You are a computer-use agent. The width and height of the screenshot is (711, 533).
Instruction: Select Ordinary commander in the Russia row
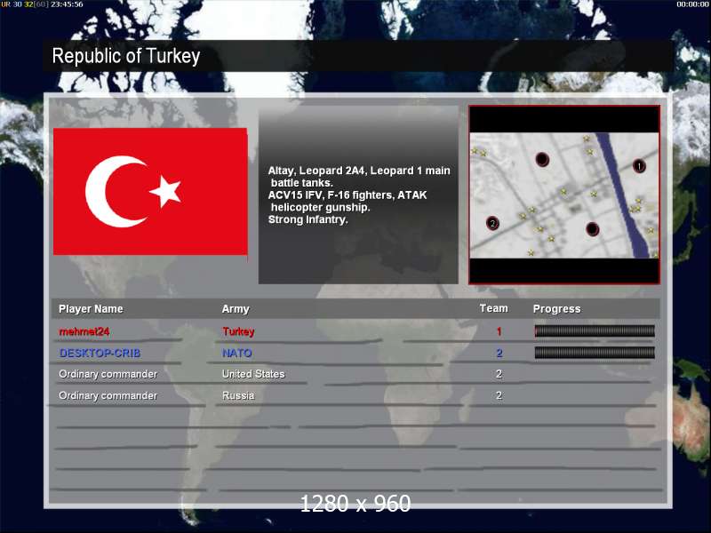(x=108, y=395)
